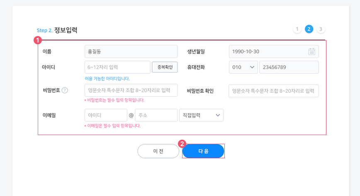Focus the 이름 name input field
360x196 pixels.
coord(131,51)
